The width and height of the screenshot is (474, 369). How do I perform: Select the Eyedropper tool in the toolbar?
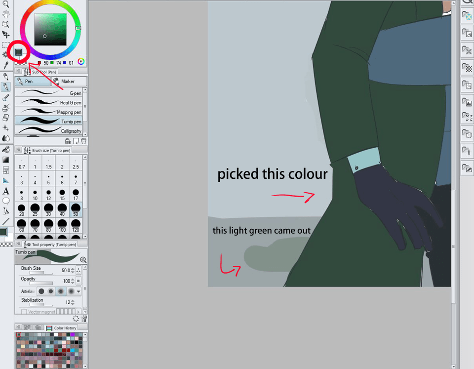tap(6, 65)
